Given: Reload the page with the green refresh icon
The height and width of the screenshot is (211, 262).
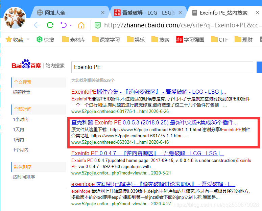Looking at the screenshot, I should [x=50, y=25].
